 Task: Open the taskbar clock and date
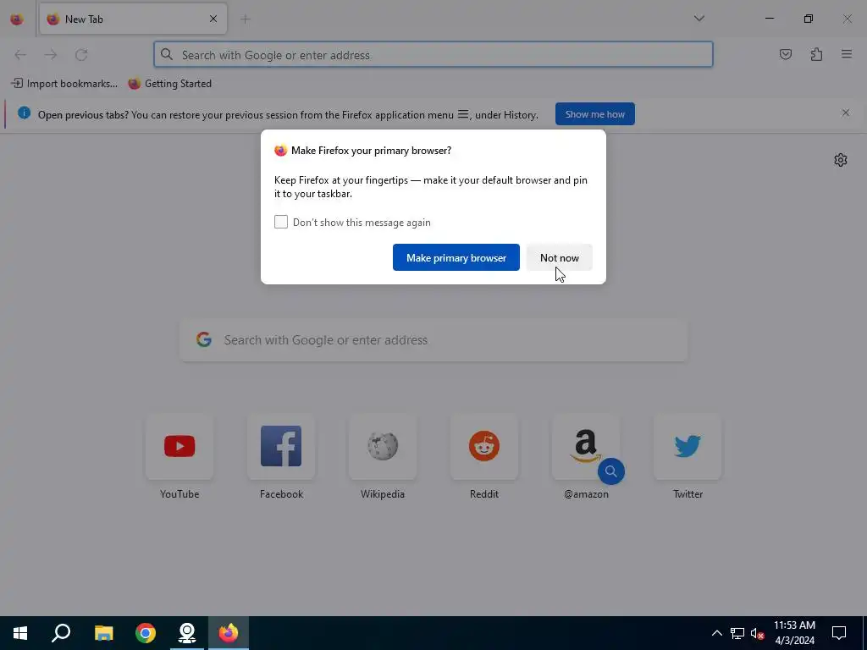click(794, 633)
